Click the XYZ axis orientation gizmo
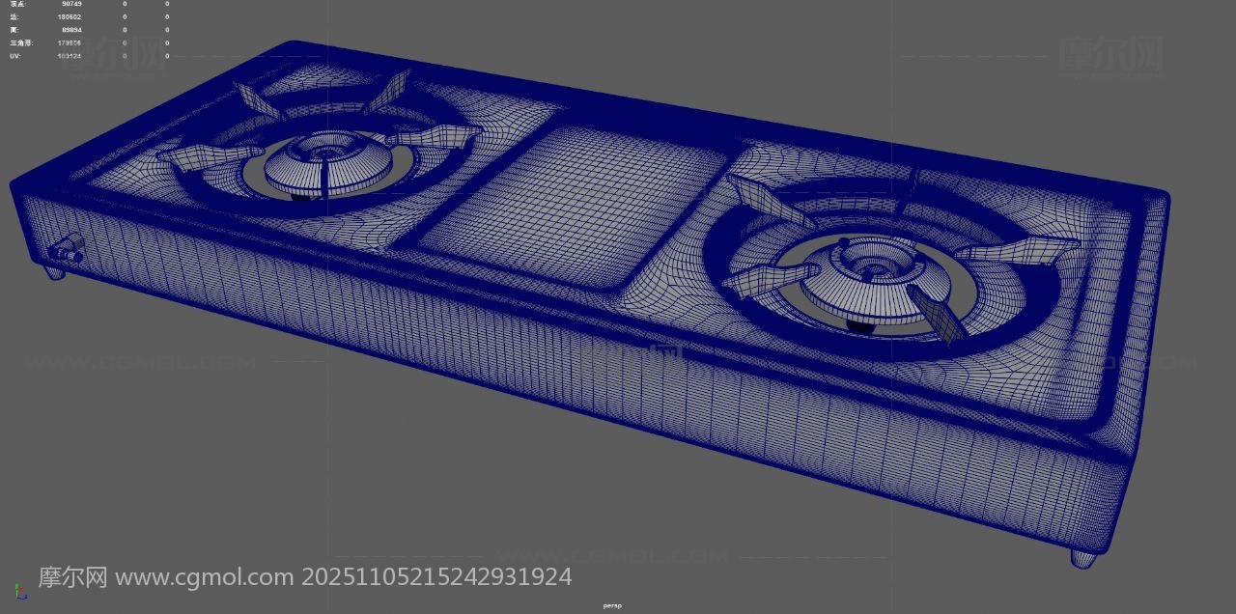Screen dimensions: 1236x614 click(x=20, y=591)
